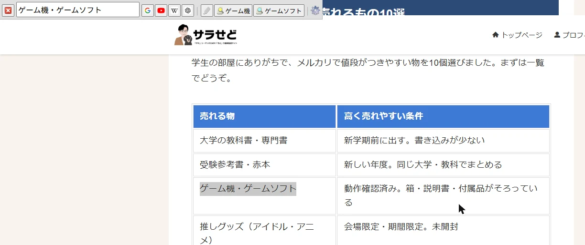Viewport: 585px width, 245px height.
Task: Open the toolbar settings gear icon
Action: [315, 10]
